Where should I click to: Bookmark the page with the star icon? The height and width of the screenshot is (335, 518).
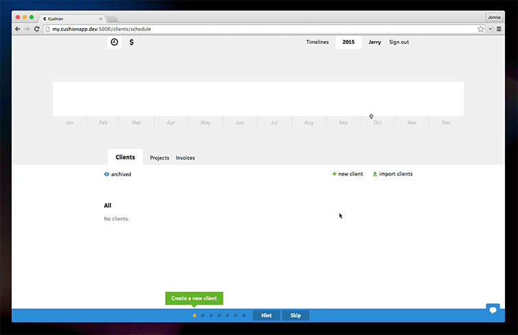point(481,29)
